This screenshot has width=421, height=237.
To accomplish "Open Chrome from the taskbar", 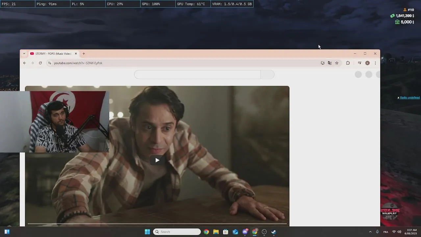I will 206,232.
